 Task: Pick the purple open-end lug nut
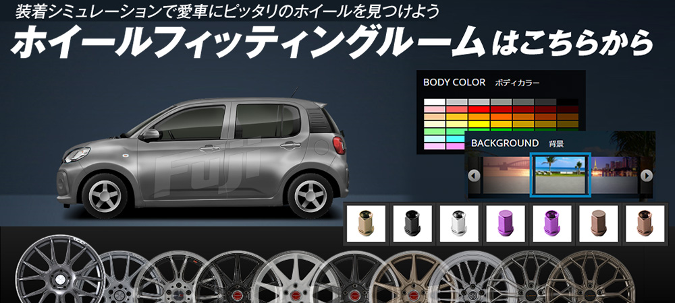[552, 224]
